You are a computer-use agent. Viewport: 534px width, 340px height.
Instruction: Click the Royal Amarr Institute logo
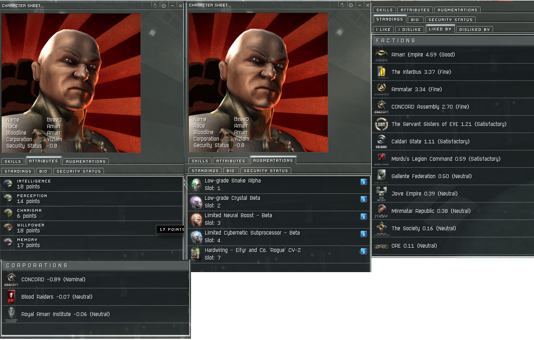click(11, 314)
